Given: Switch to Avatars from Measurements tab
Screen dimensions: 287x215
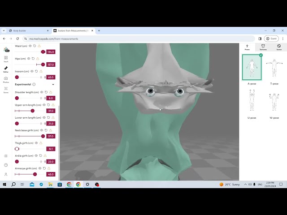Looking at the screenshot, I should (72, 31).
